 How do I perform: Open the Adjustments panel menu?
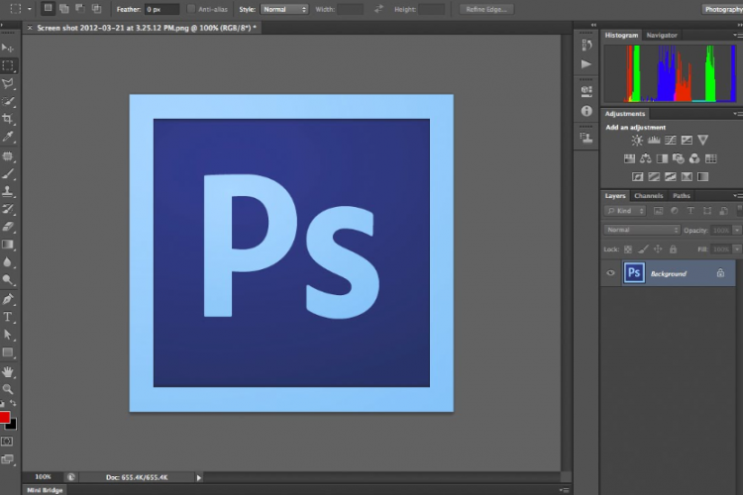coord(738,114)
